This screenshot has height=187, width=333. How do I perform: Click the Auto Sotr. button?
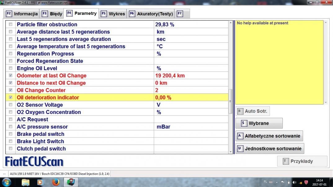point(252,111)
